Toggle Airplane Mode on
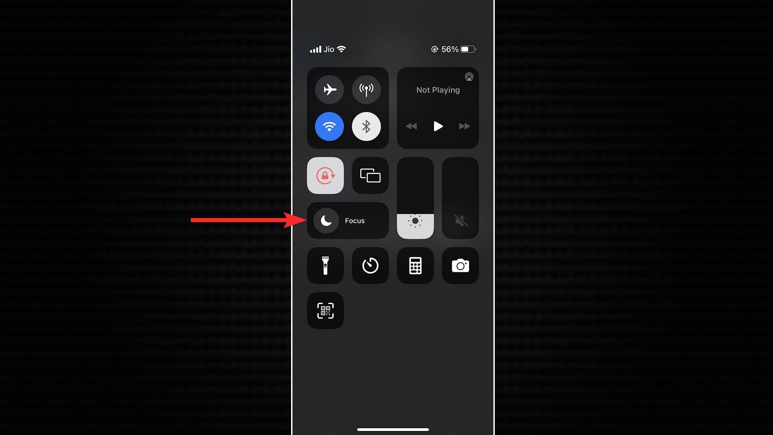This screenshot has height=435, width=773. click(x=329, y=89)
